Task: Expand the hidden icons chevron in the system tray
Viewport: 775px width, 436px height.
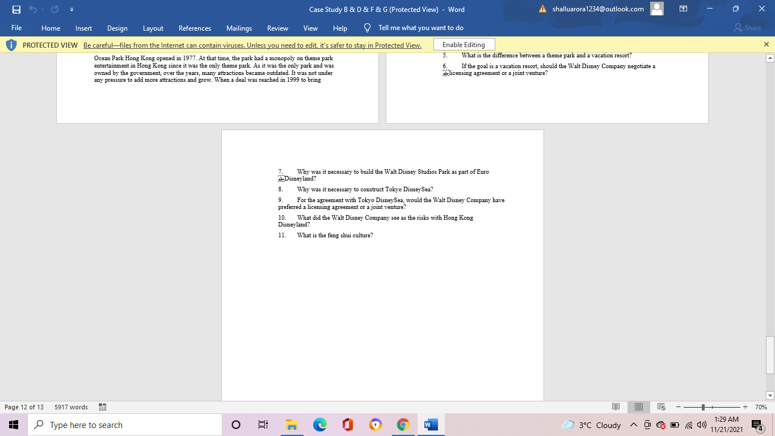Action: [634, 425]
